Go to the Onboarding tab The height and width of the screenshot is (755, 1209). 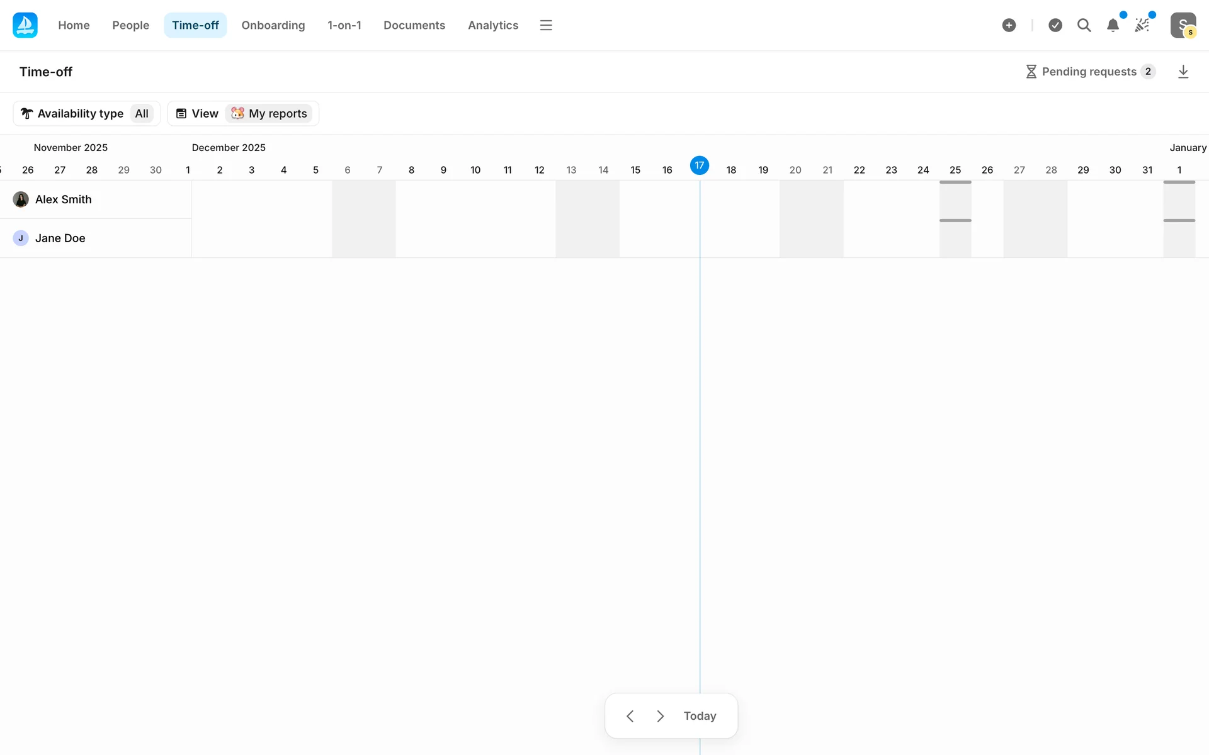(273, 25)
